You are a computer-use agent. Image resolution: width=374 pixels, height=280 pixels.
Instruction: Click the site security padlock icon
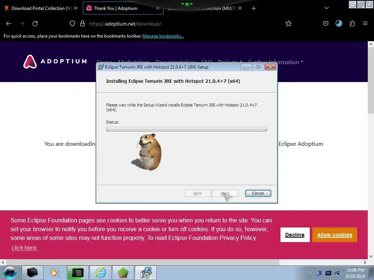83,24
